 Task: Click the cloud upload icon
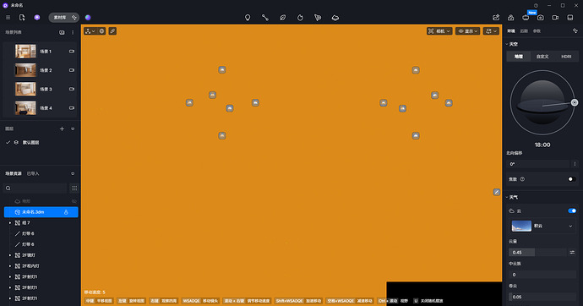[510, 18]
